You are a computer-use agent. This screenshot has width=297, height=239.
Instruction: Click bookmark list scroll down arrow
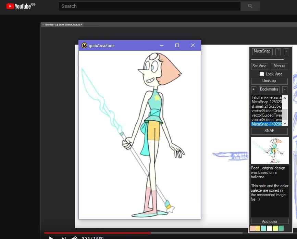click(x=285, y=123)
